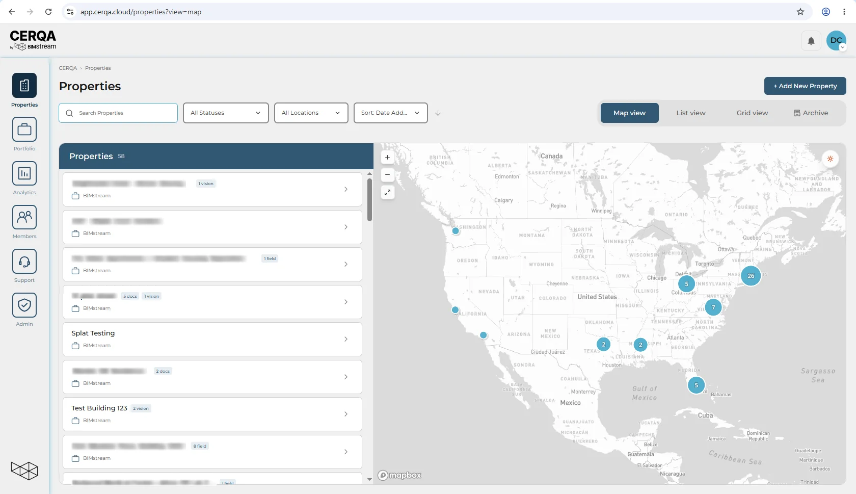
Task: Zoom out on the map with minus
Action: 387,175
